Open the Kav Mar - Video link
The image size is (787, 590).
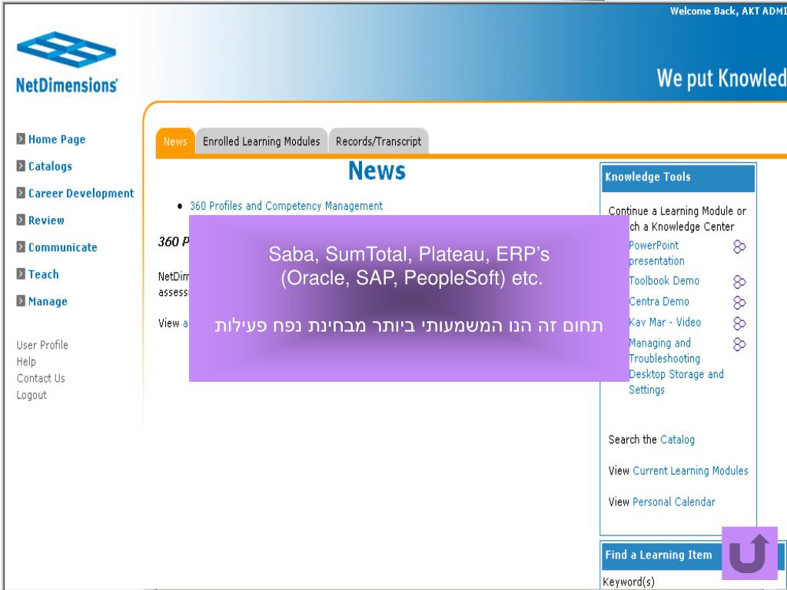pyautogui.click(x=665, y=323)
